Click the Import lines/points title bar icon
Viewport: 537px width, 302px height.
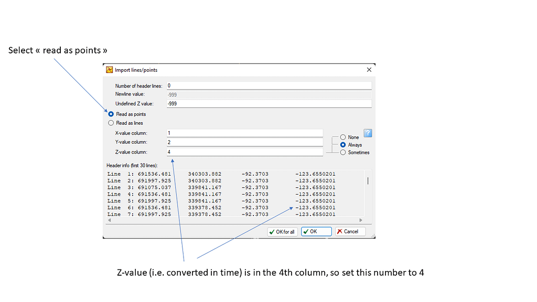point(110,70)
